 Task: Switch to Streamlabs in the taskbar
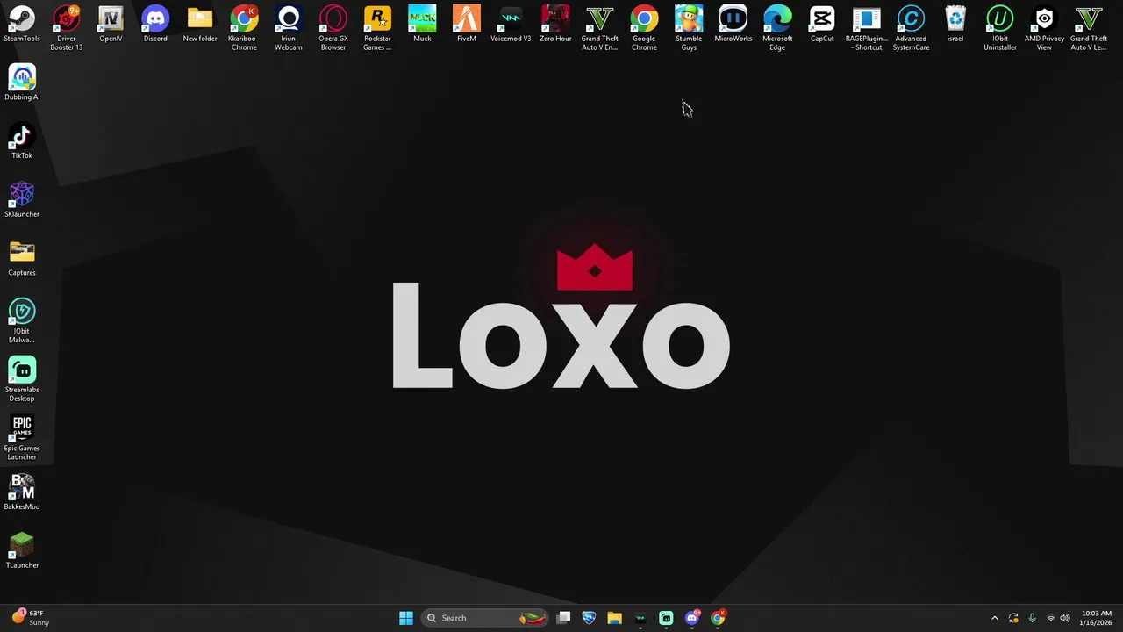666,618
